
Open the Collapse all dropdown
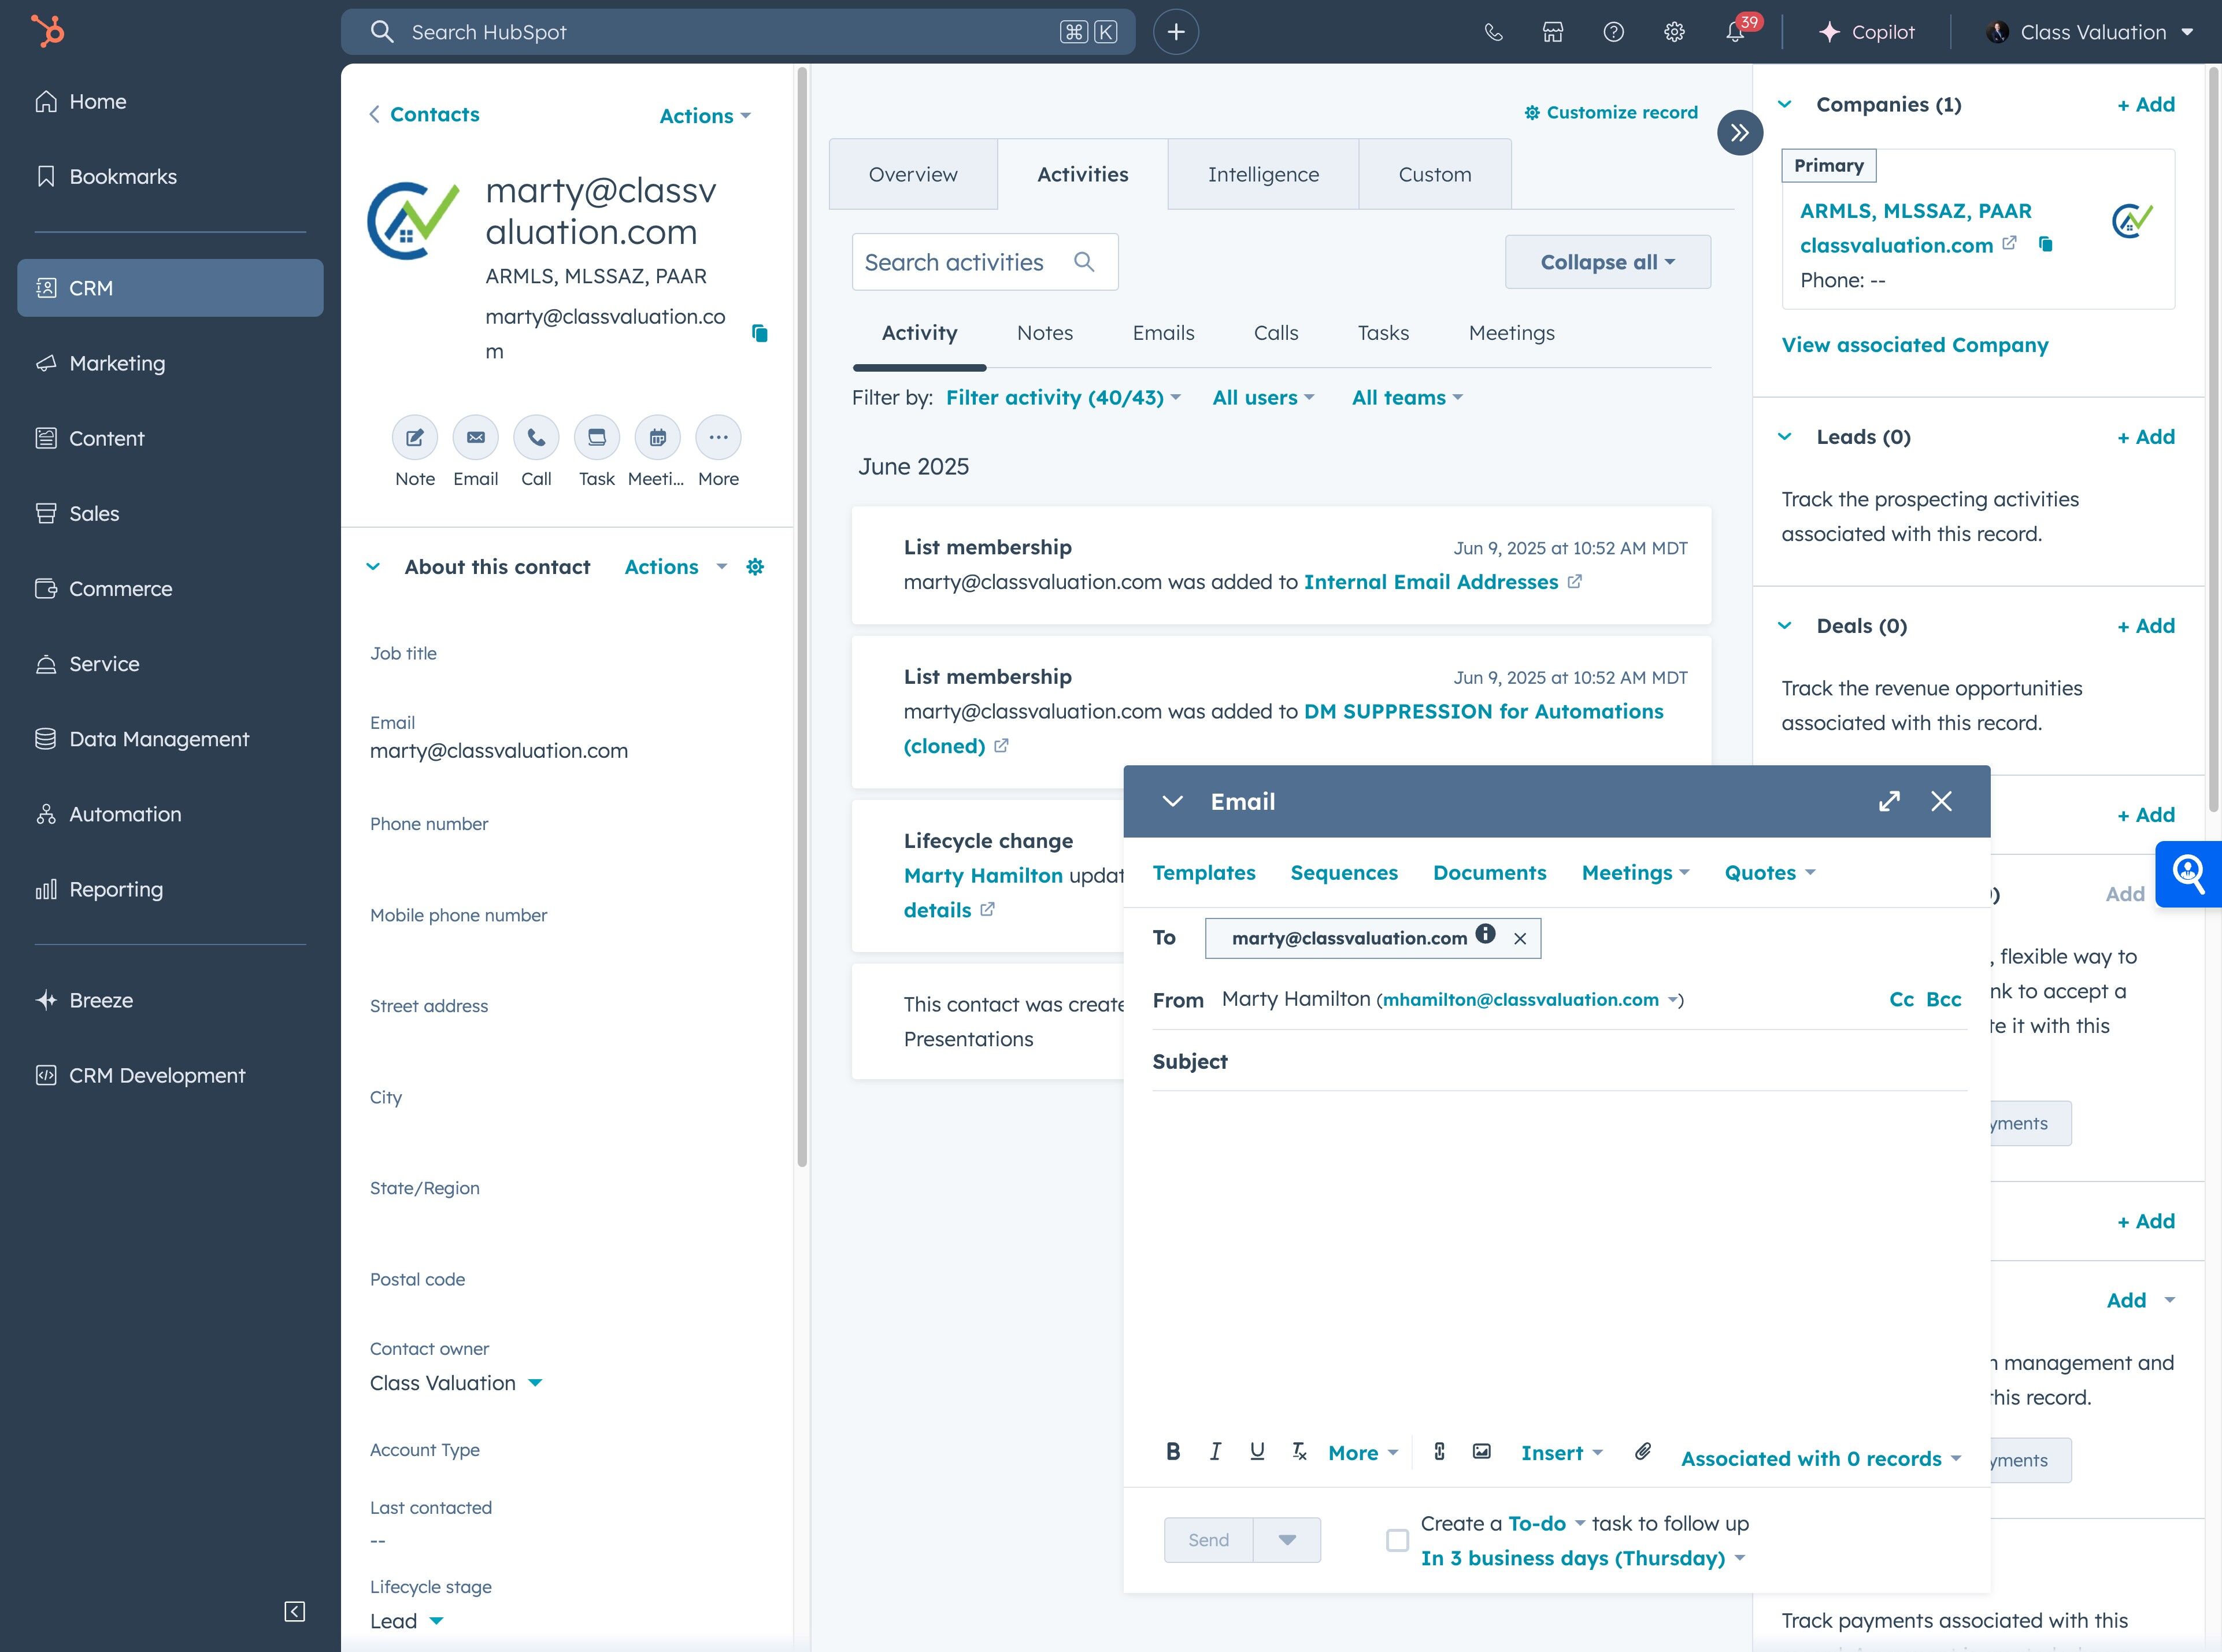pyautogui.click(x=1607, y=262)
